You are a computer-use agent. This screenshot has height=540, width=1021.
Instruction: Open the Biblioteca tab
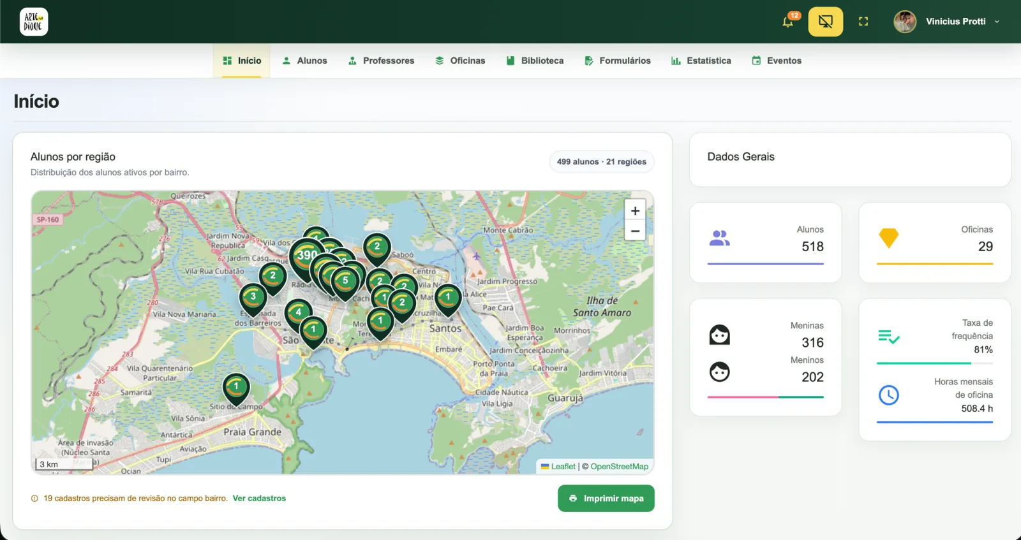click(x=535, y=61)
